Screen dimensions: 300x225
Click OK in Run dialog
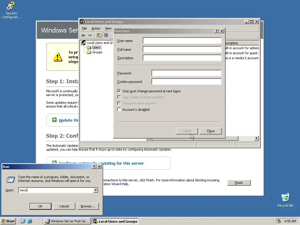(40, 206)
